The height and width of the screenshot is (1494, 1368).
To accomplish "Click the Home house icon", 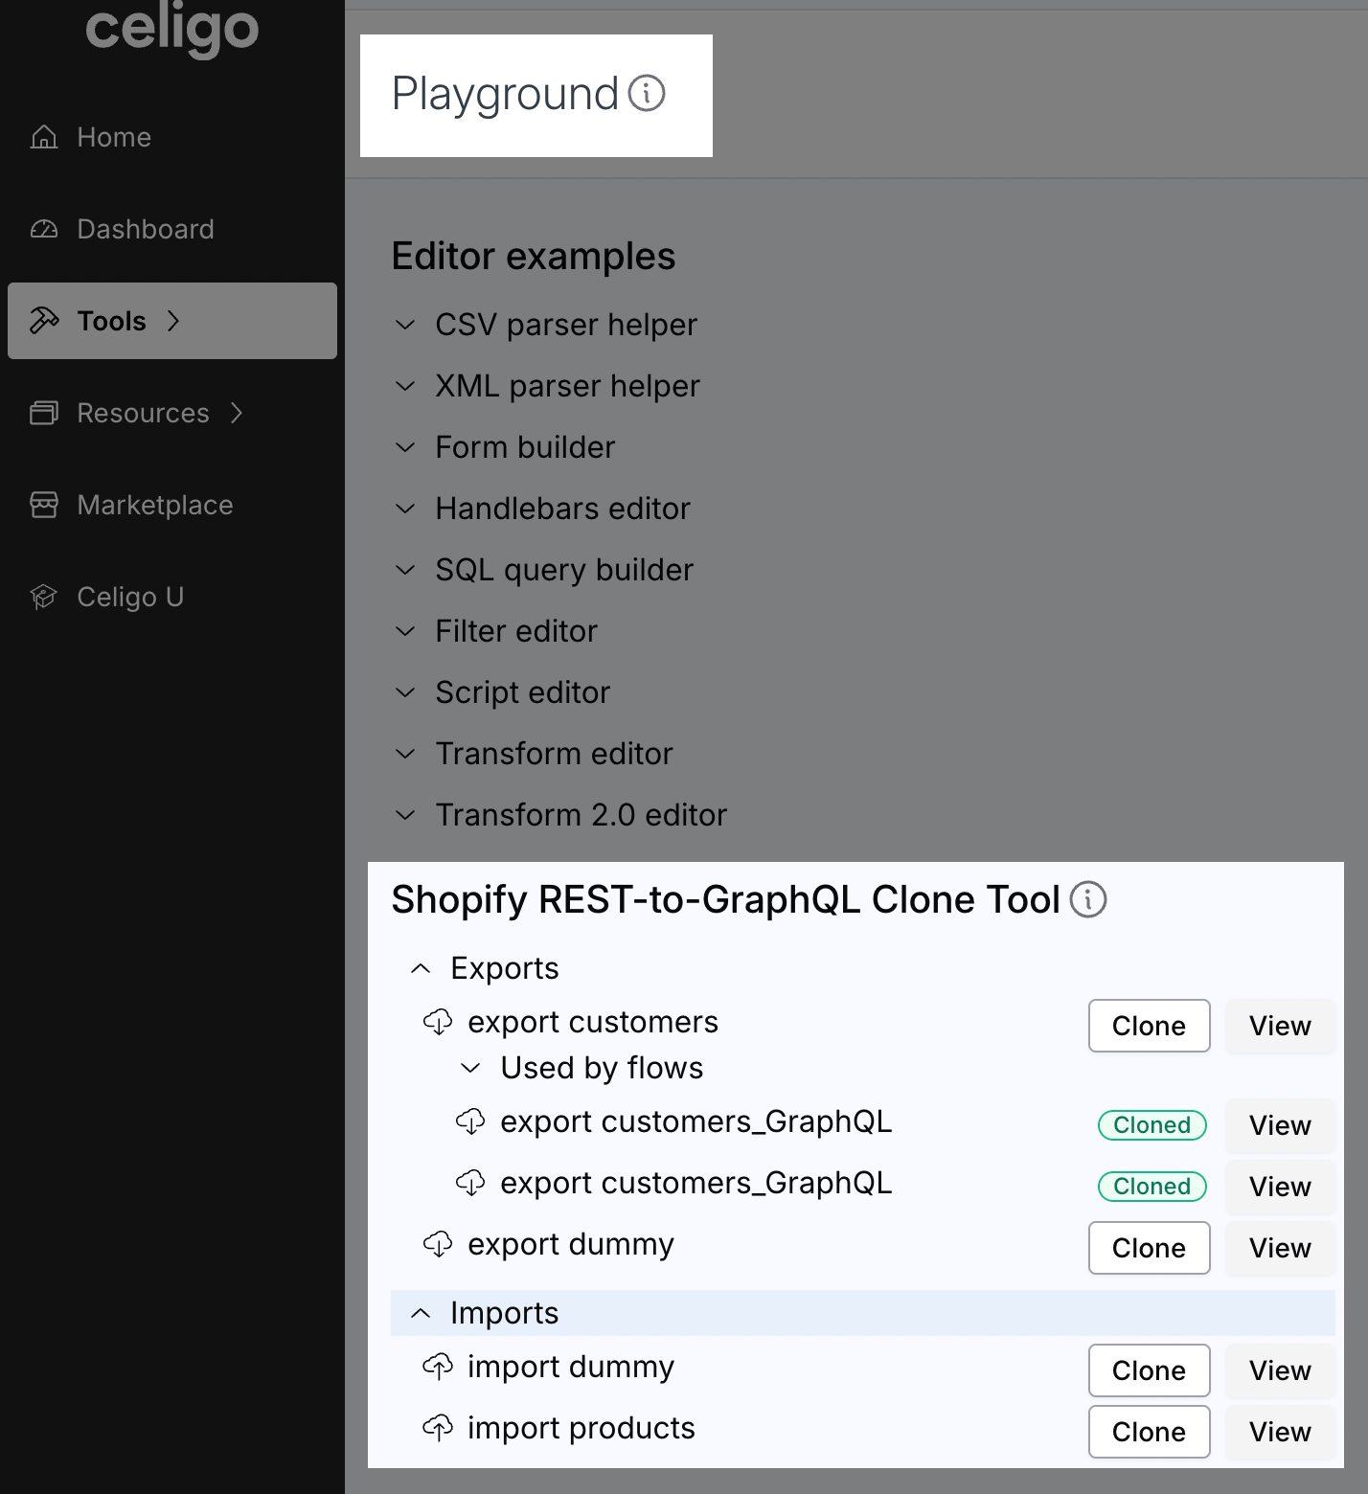I will 44,137.
